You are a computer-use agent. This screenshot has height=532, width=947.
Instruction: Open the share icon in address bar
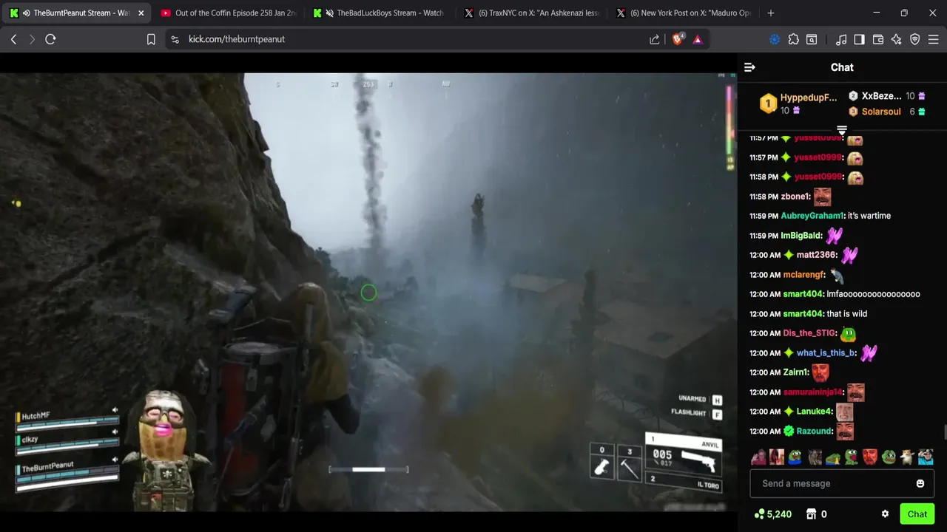(655, 39)
